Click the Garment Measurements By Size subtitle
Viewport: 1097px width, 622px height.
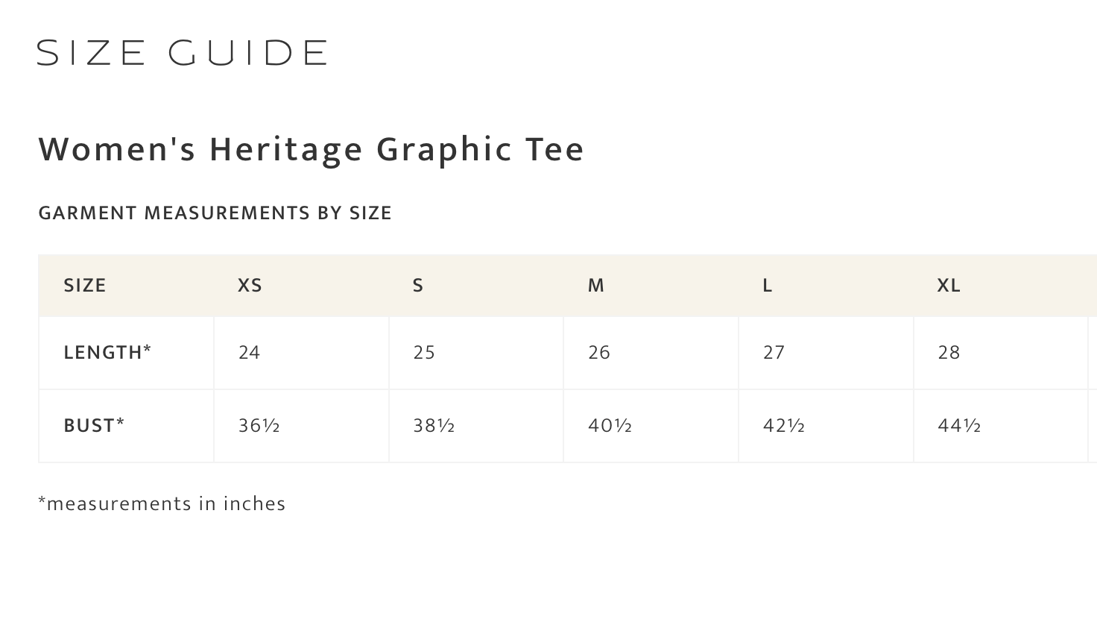(215, 213)
